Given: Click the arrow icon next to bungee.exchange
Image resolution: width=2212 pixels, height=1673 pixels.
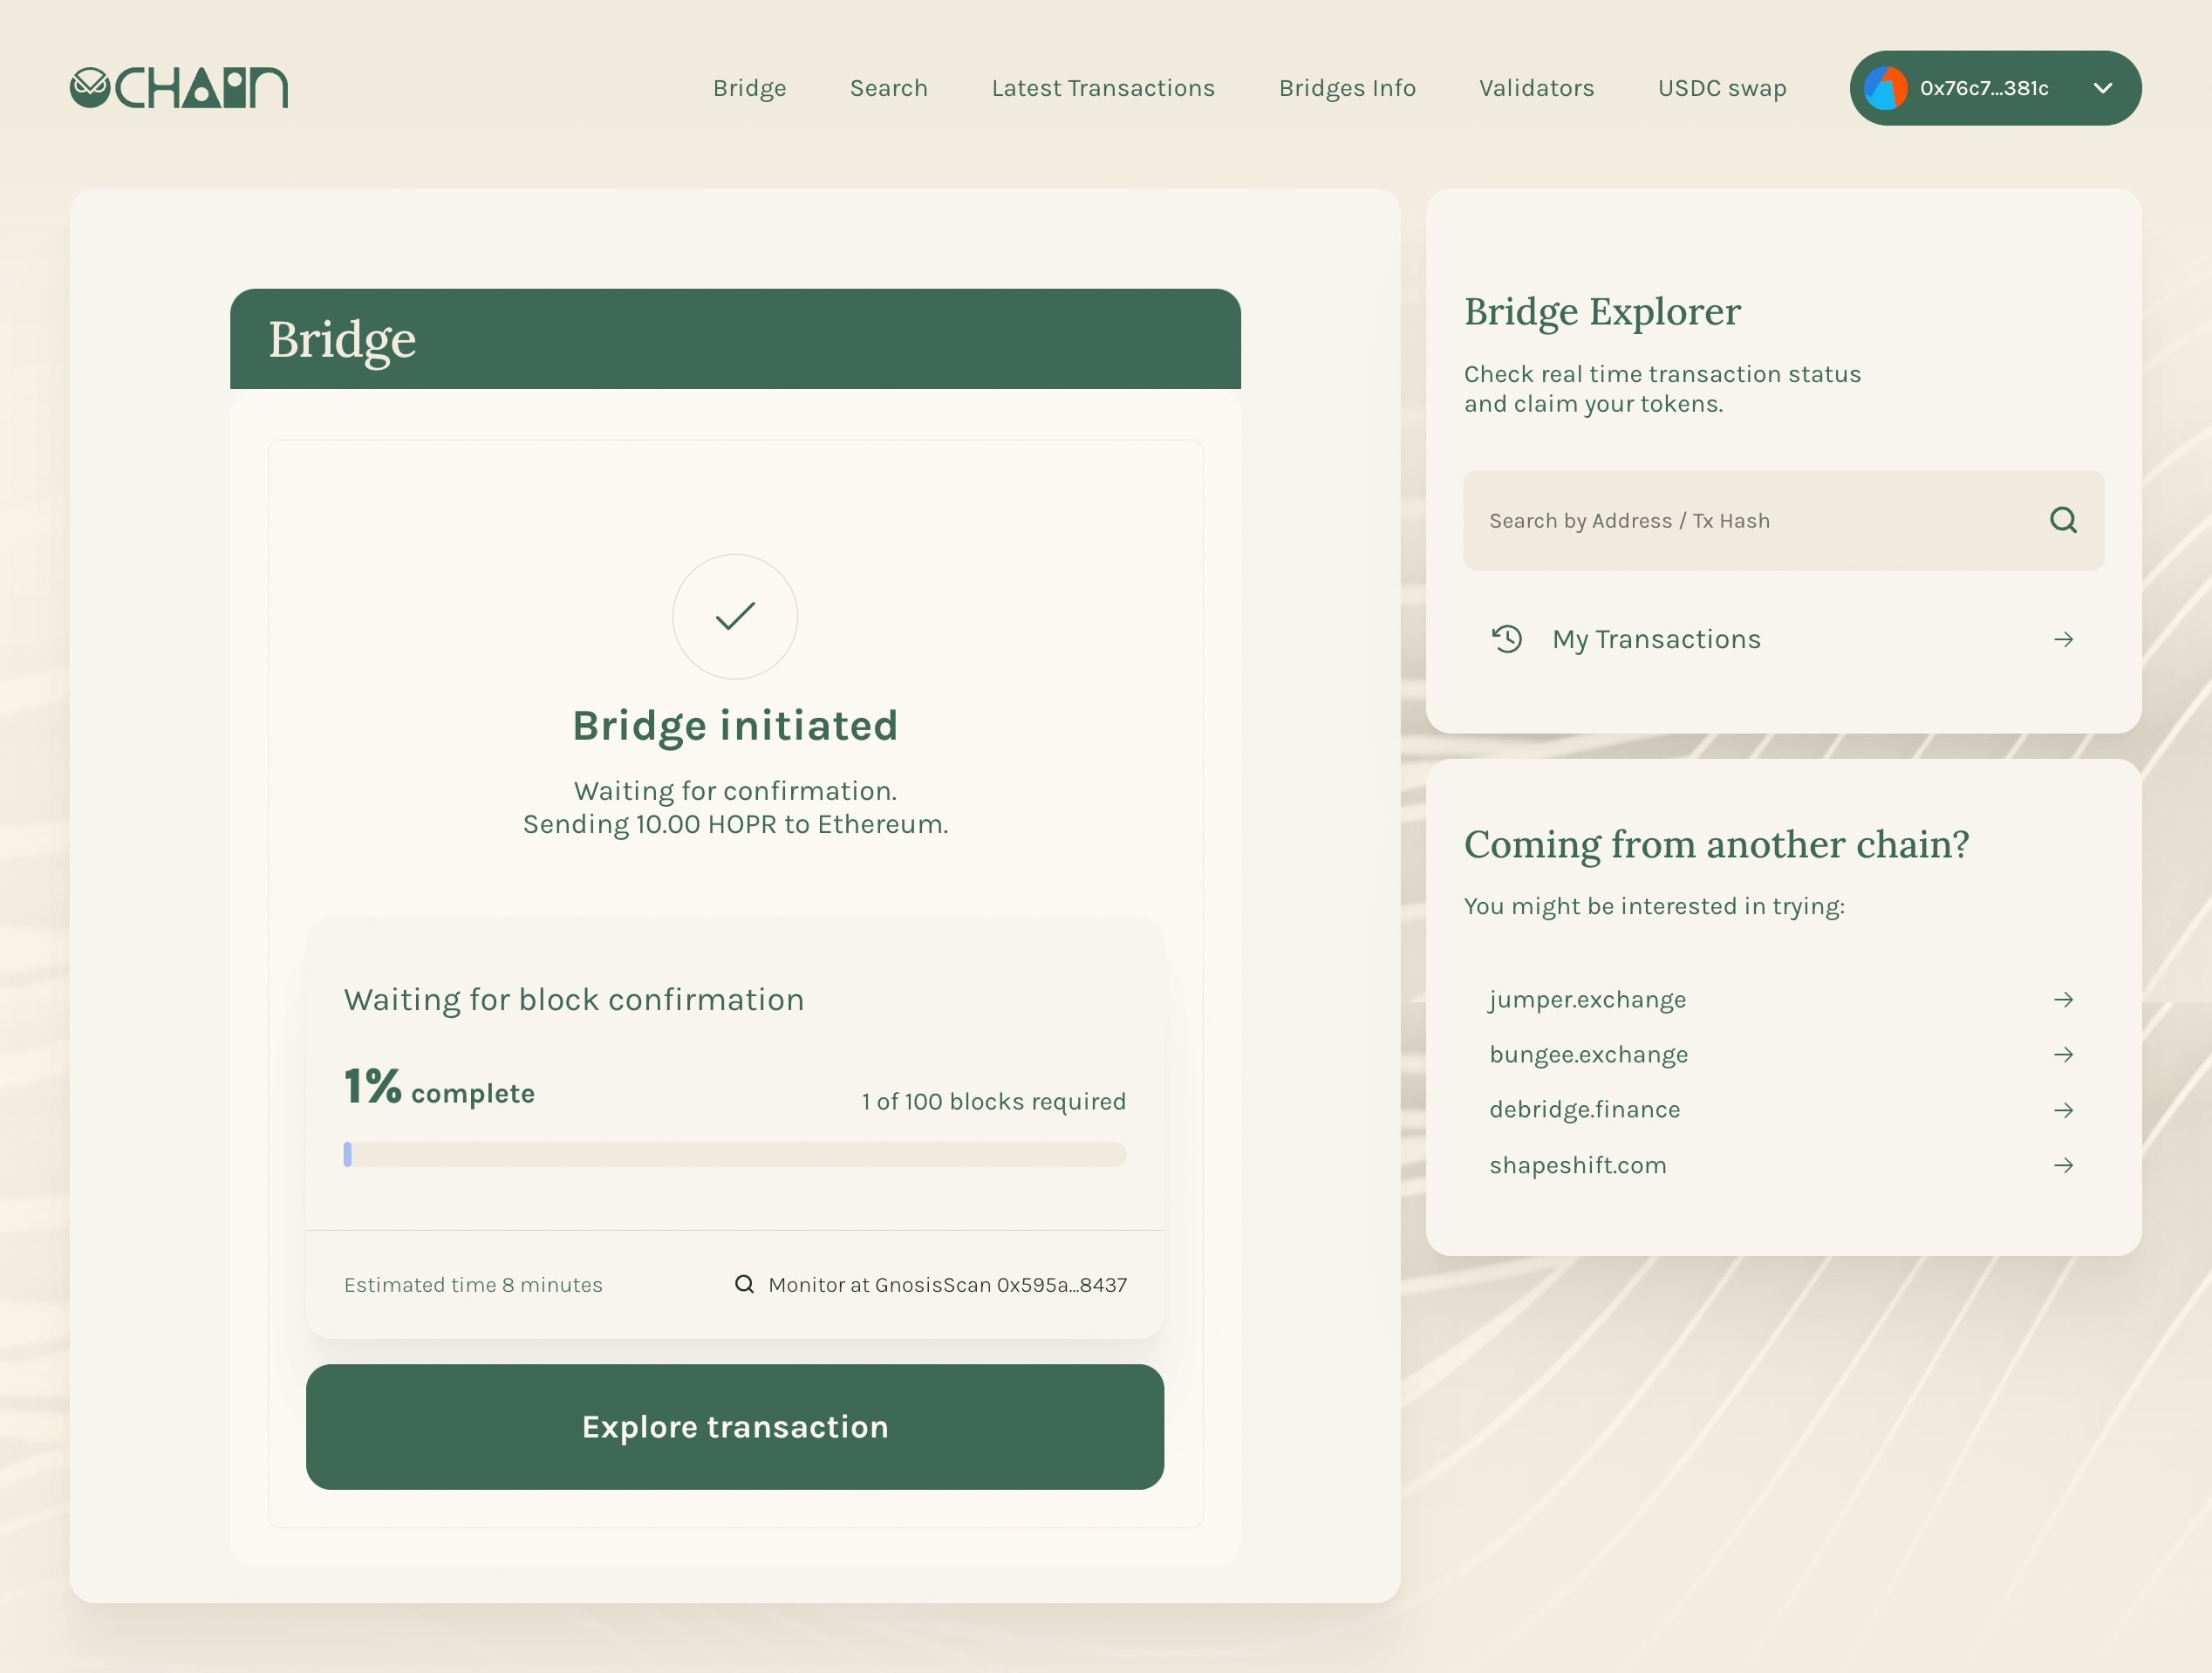Looking at the screenshot, I should click(x=2065, y=1053).
